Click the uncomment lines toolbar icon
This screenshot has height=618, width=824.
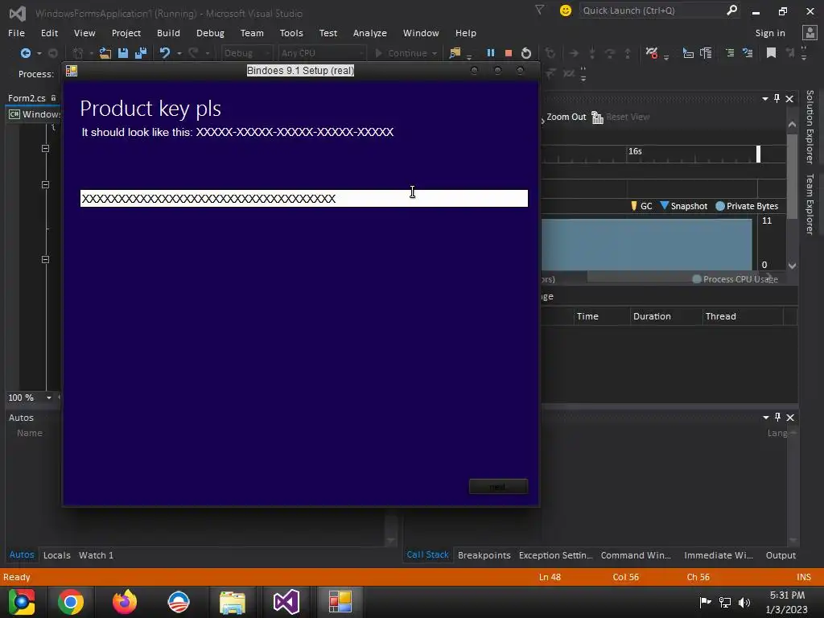point(748,53)
